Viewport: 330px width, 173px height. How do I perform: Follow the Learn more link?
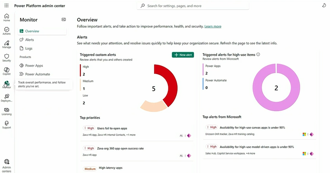tap(213, 26)
